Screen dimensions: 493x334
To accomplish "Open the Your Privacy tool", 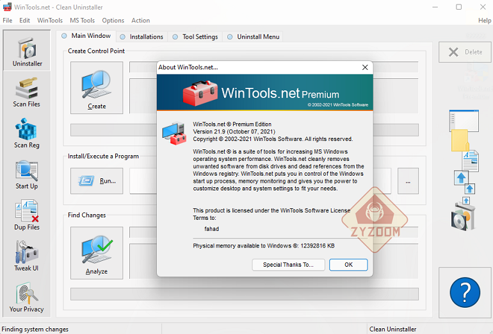I will point(27,297).
